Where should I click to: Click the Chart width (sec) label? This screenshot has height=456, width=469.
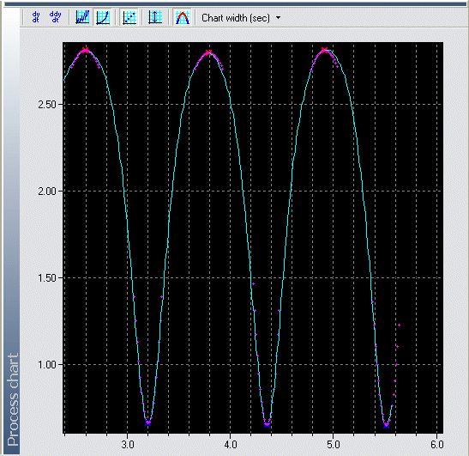tap(236, 18)
